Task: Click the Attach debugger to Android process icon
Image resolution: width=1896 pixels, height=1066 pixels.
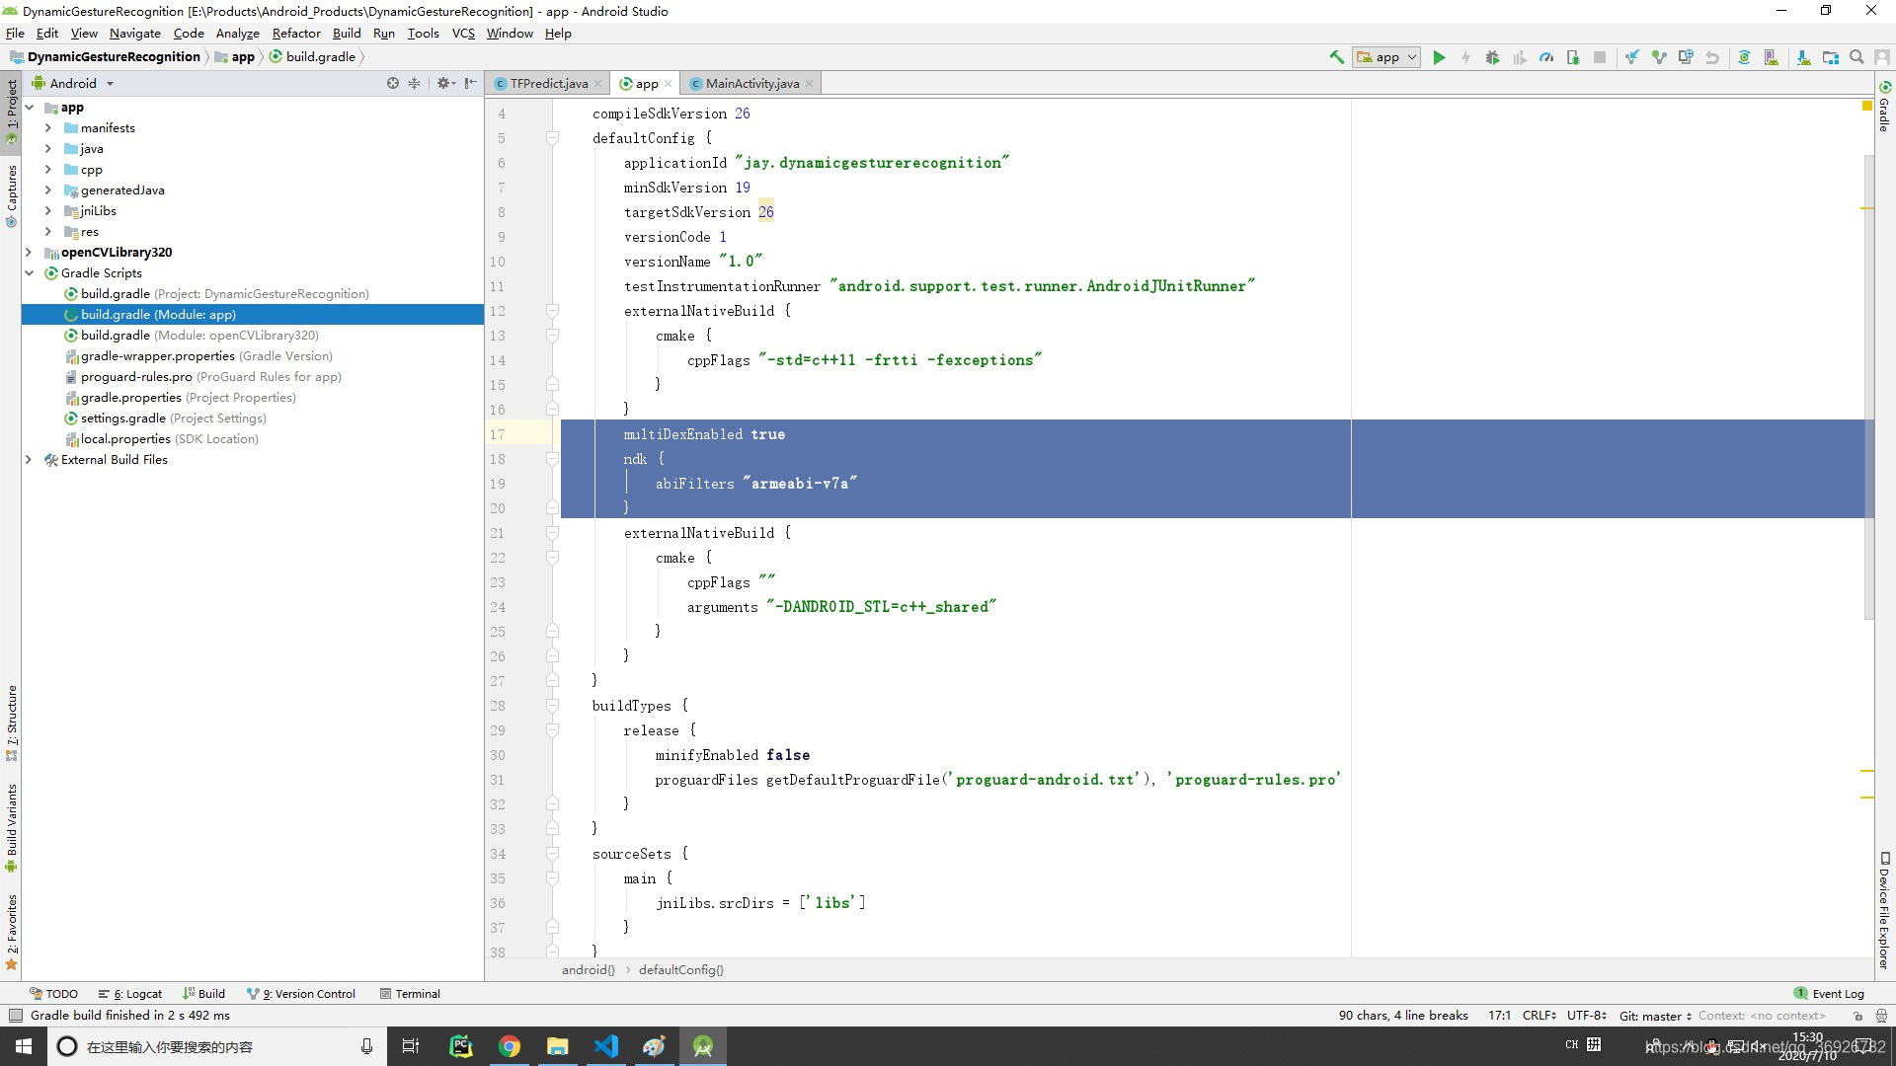Action: pyautogui.click(x=1573, y=57)
